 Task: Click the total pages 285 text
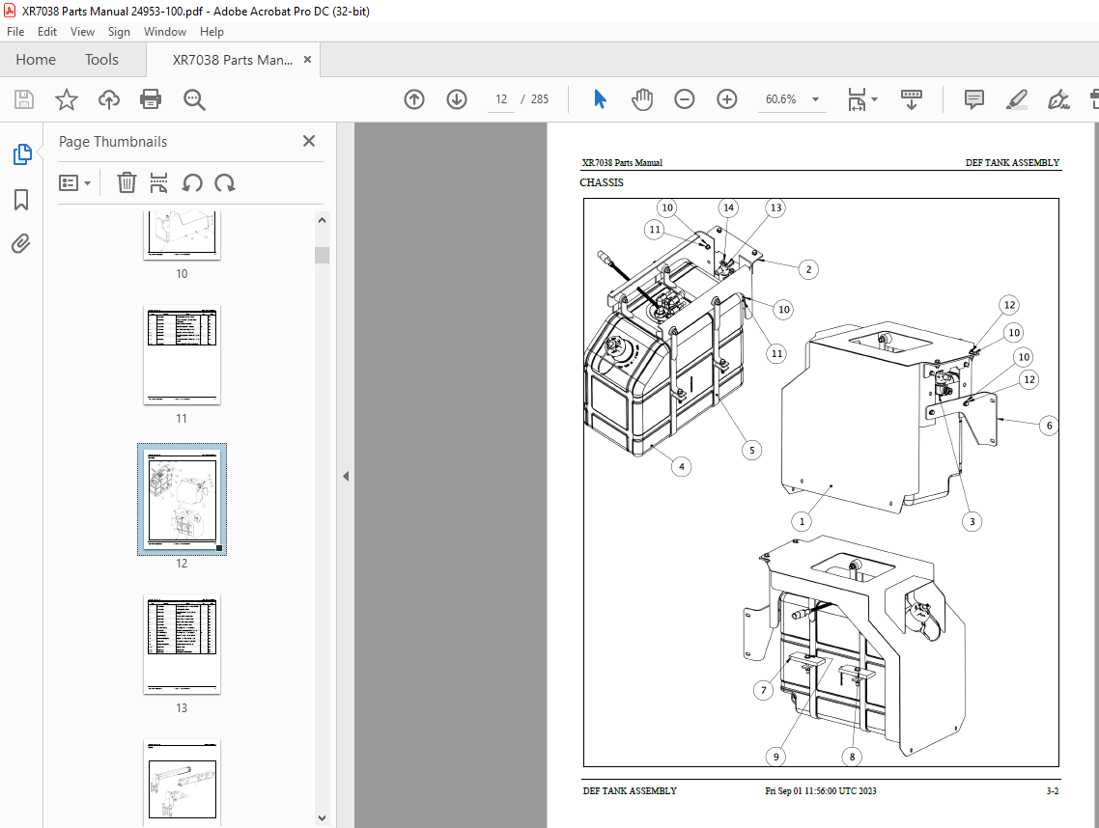point(540,99)
